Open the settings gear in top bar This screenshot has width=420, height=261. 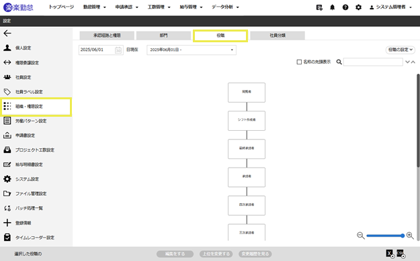point(358,7)
